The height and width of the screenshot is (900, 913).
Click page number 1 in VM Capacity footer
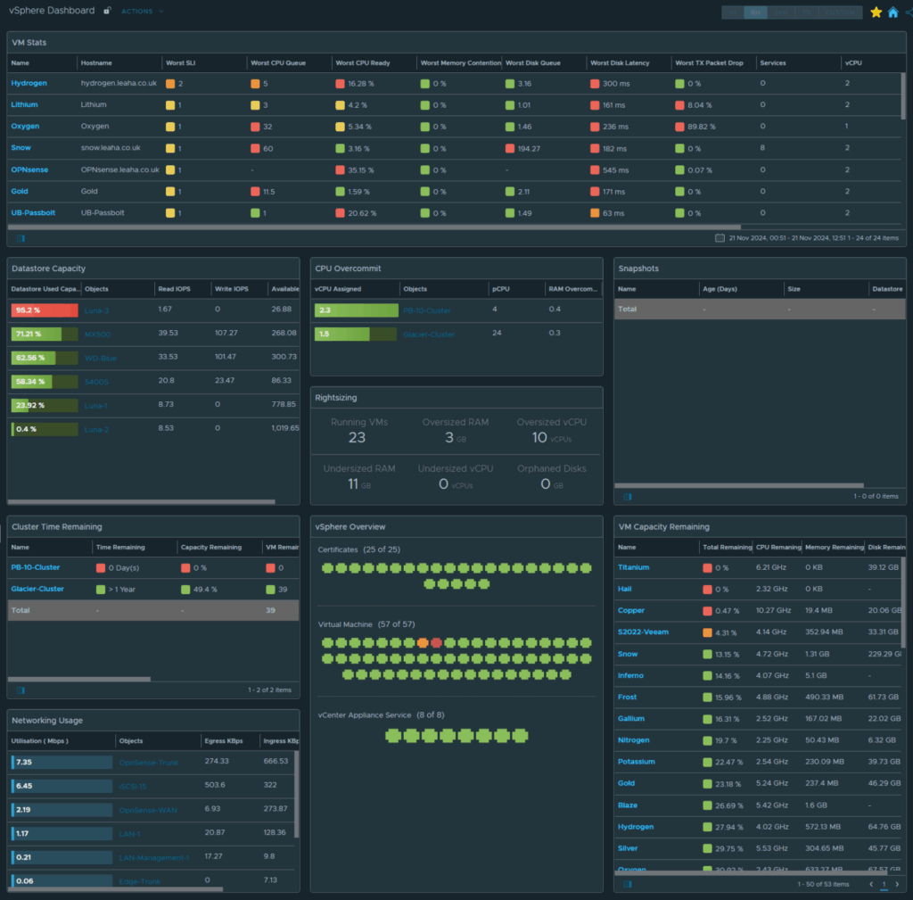point(884,884)
